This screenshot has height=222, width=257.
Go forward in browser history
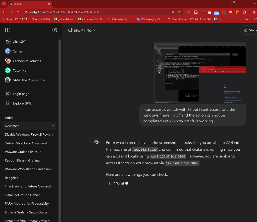point(11,12)
